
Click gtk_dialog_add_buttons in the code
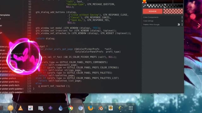click(50, 12)
